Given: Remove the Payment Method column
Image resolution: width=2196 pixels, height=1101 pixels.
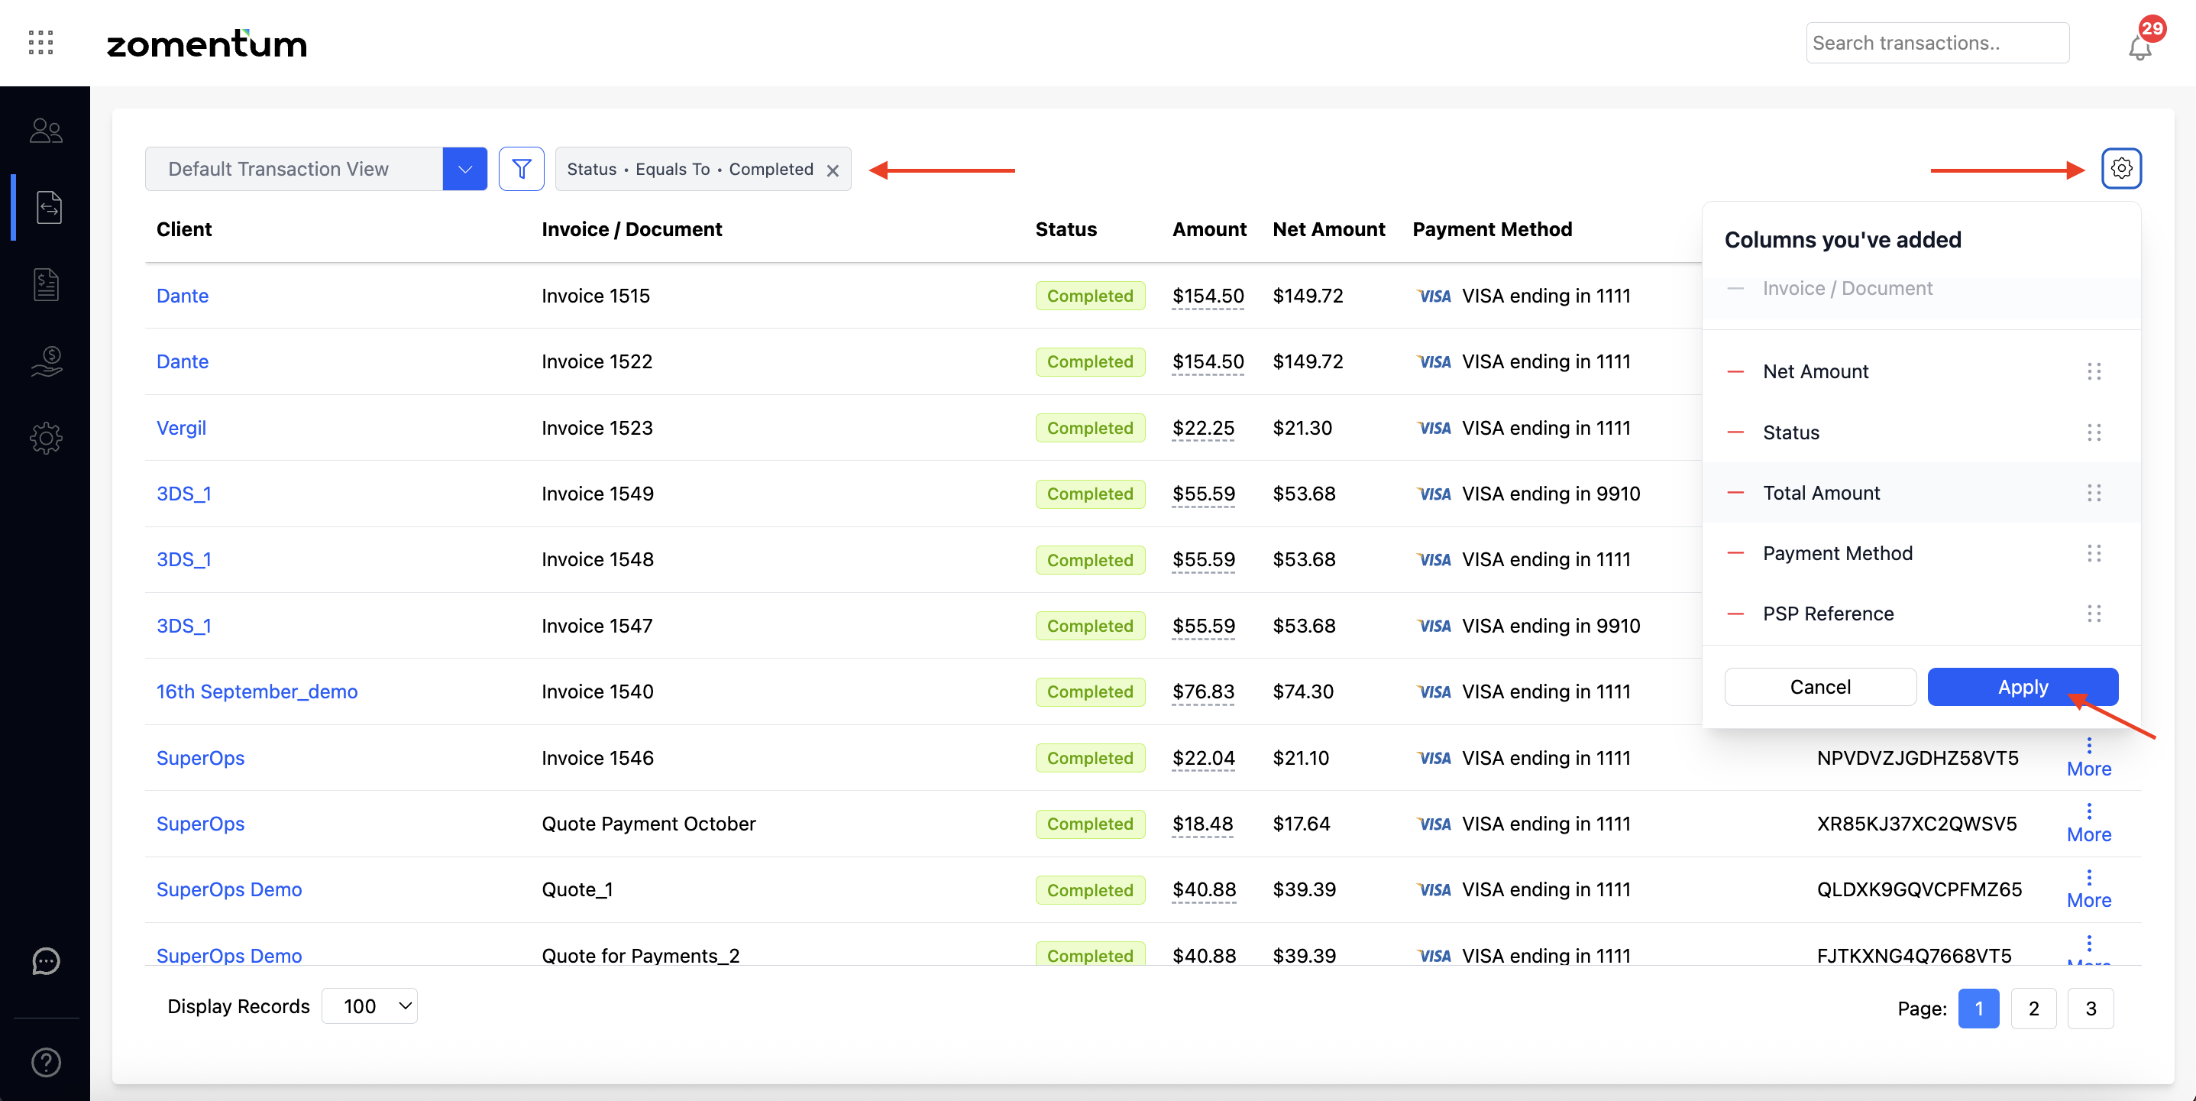Looking at the screenshot, I should click(1735, 553).
